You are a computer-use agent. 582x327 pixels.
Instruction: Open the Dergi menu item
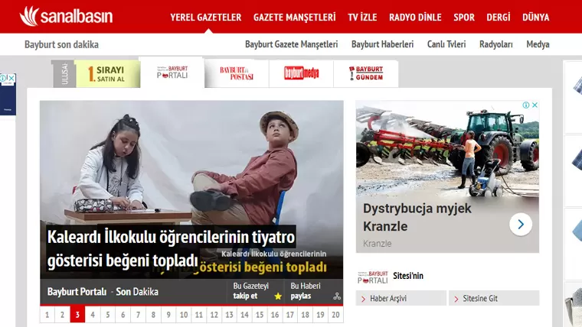[498, 18]
